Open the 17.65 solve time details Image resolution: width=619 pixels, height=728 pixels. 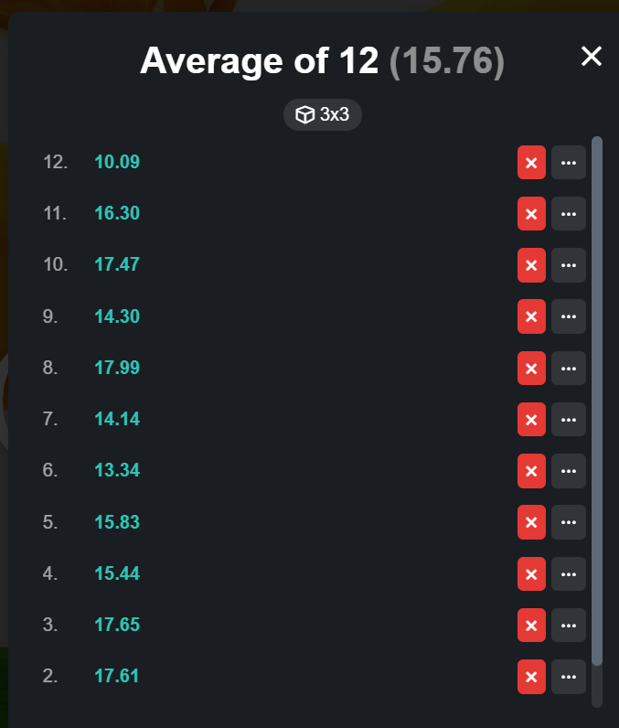(x=117, y=625)
